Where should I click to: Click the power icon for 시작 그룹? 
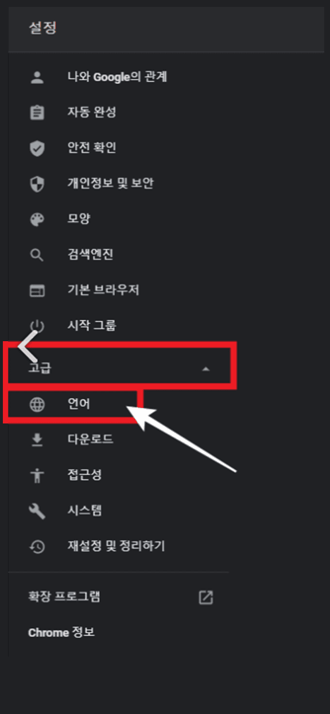[37, 326]
